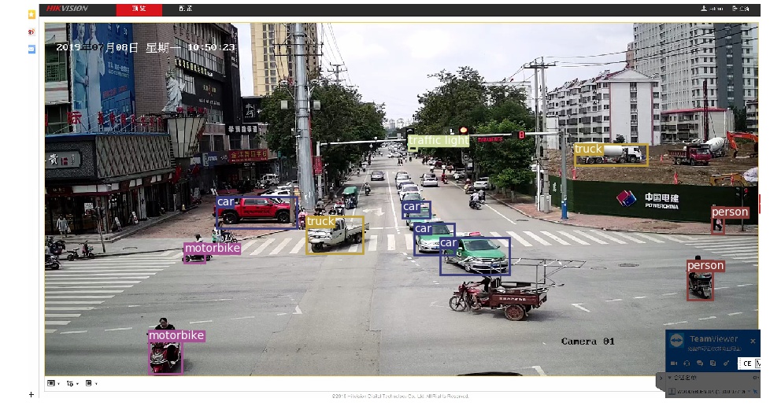This screenshot has width=770, height=417.
Task: Click the yellow star favorites icon in left sidebar
Action: [31, 15]
